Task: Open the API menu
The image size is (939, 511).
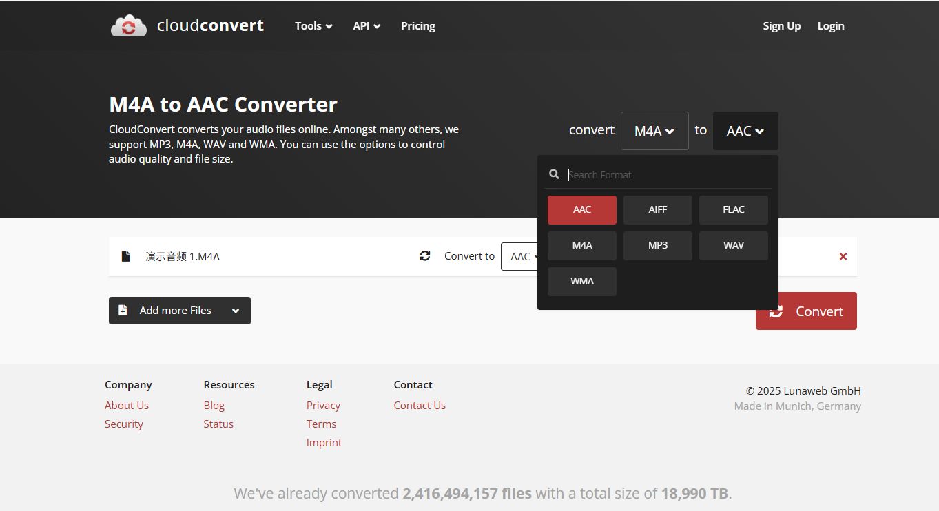Action: pyautogui.click(x=367, y=26)
